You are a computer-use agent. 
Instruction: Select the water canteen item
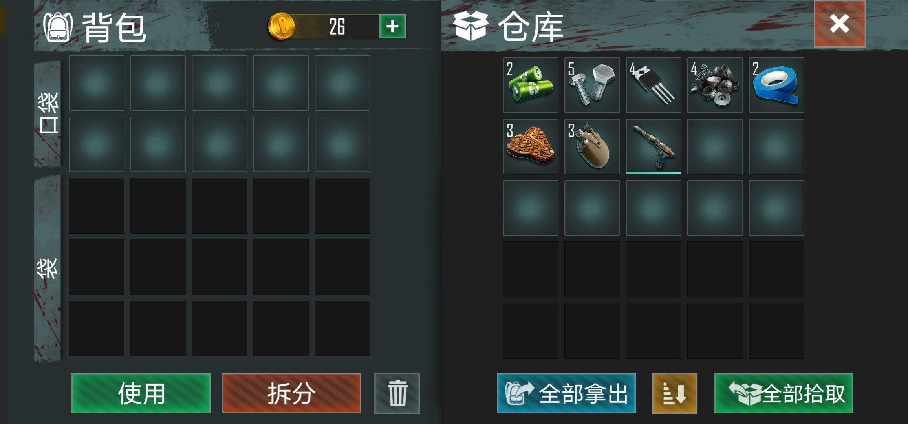592,146
